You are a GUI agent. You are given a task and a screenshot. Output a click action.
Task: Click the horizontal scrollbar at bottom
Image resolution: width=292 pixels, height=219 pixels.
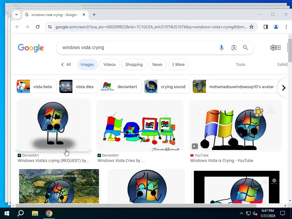click(136, 206)
